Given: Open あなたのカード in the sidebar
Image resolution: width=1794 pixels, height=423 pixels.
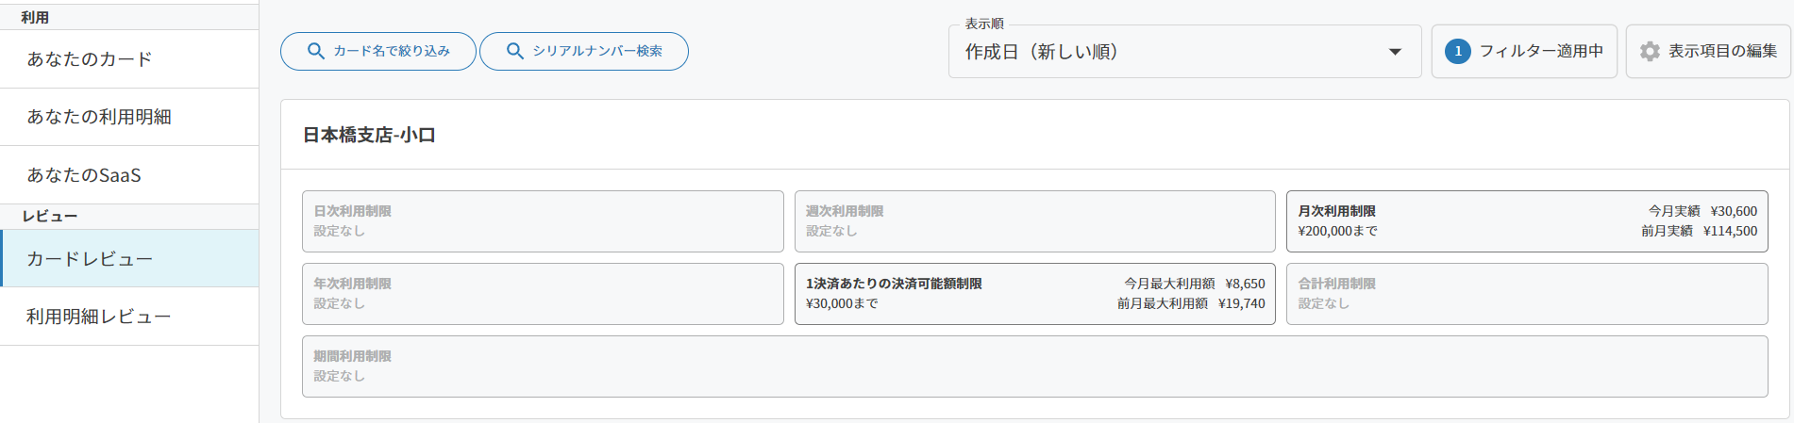Looking at the screenshot, I should [x=129, y=59].
